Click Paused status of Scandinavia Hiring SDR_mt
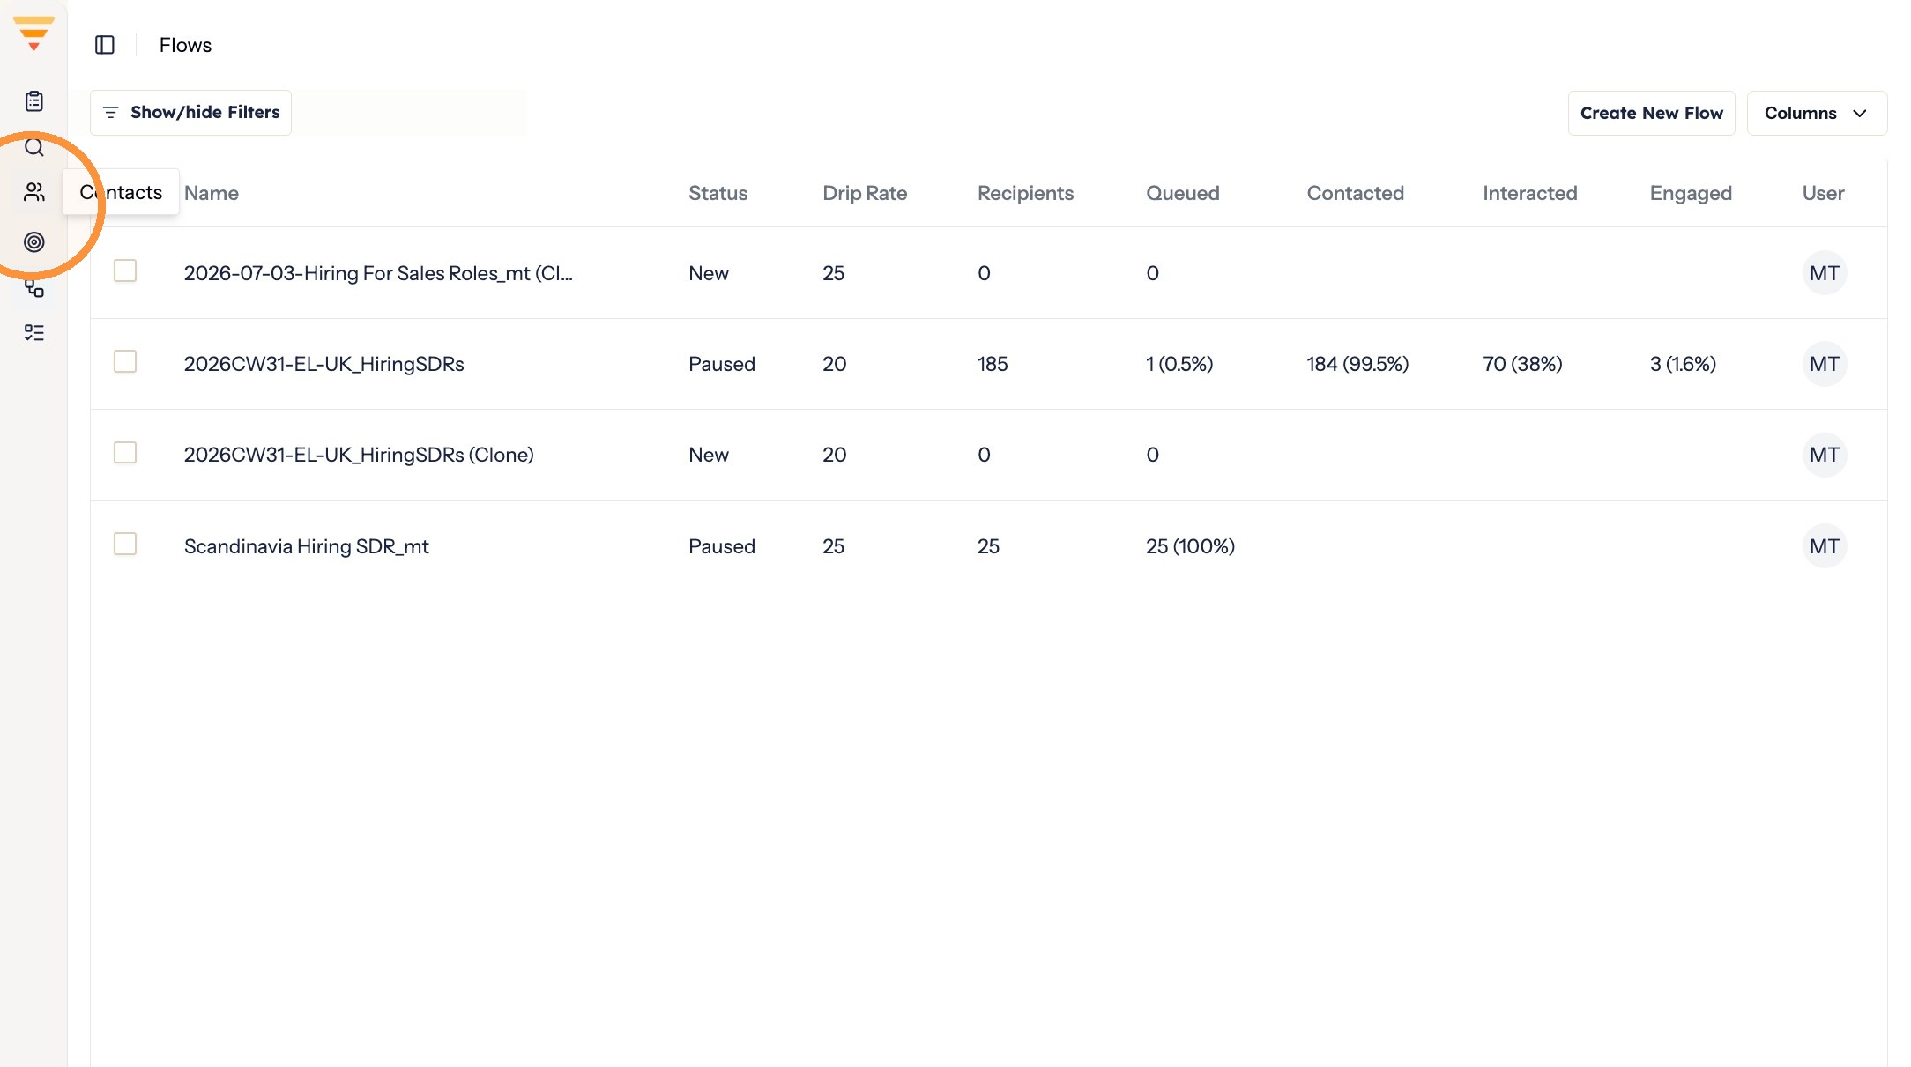Image resolution: width=1911 pixels, height=1067 pixels. pyautogui.click(x=721, y=546)
